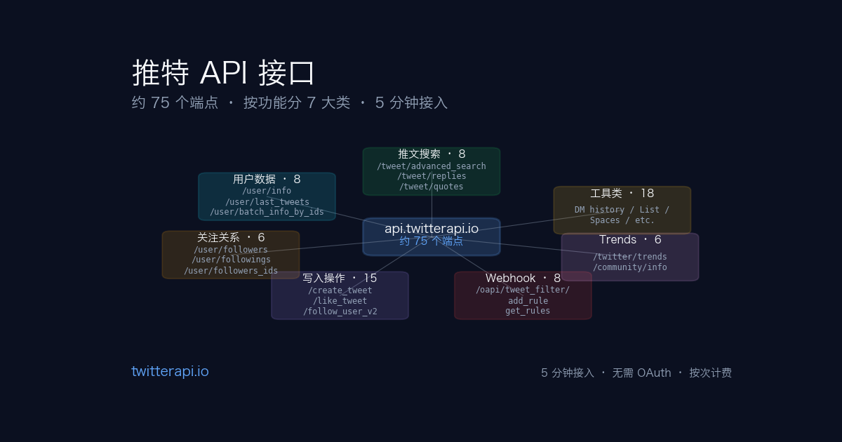Click /create_tweet endpoint text
Screen dimensions: 842x442
[340, 290]
